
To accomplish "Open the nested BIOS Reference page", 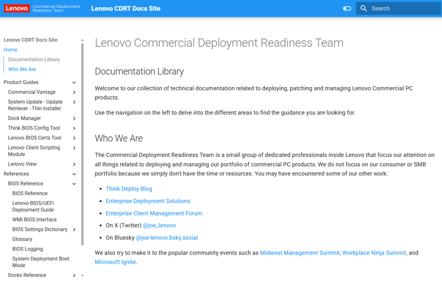I will 30,193.
